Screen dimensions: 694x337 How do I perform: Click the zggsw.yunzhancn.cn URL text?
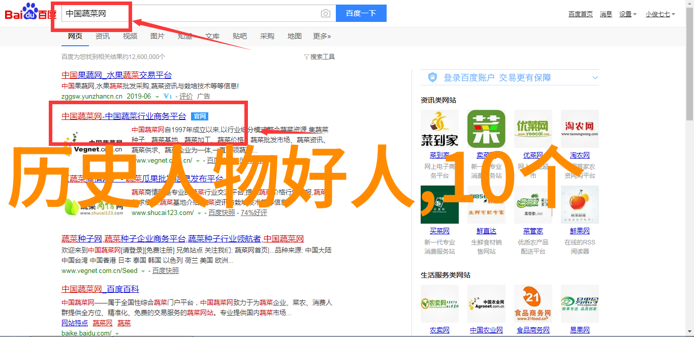pos(92,96)
